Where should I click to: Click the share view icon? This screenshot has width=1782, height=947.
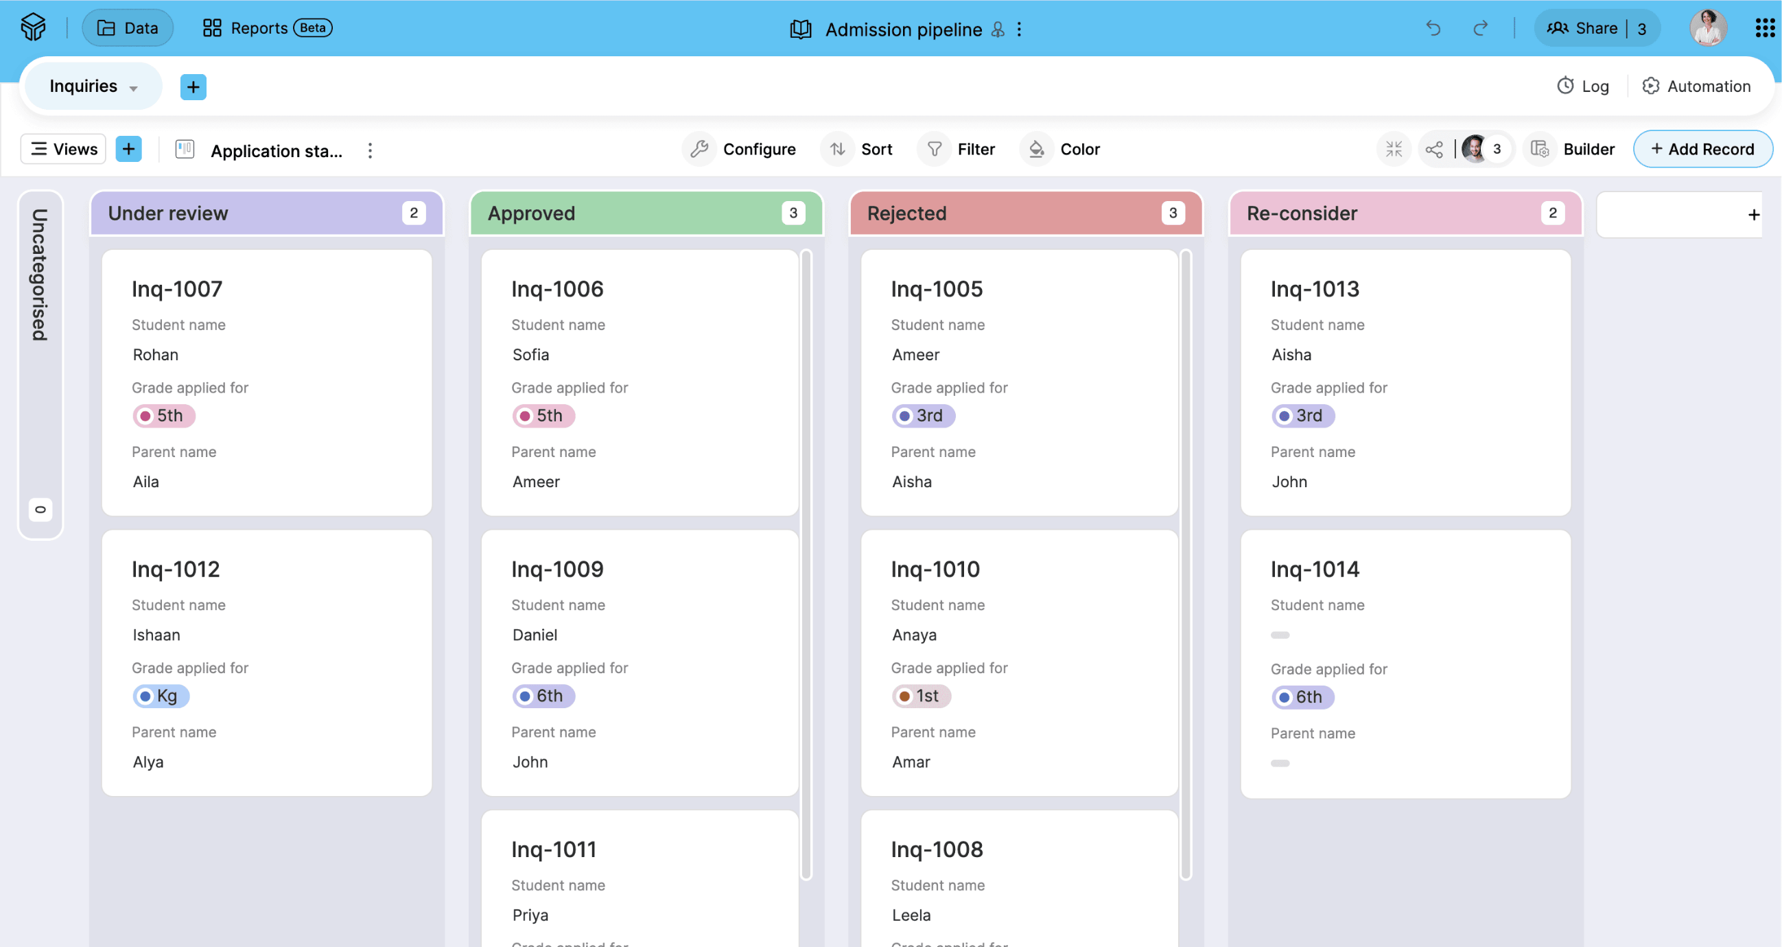1434,149
